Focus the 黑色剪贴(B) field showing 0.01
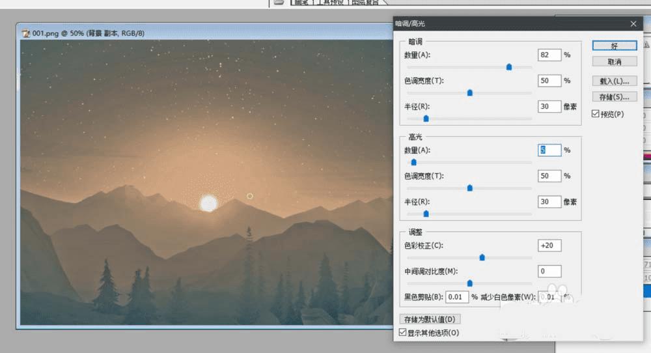Screen dimensions: 651x353 coord(457,297)
